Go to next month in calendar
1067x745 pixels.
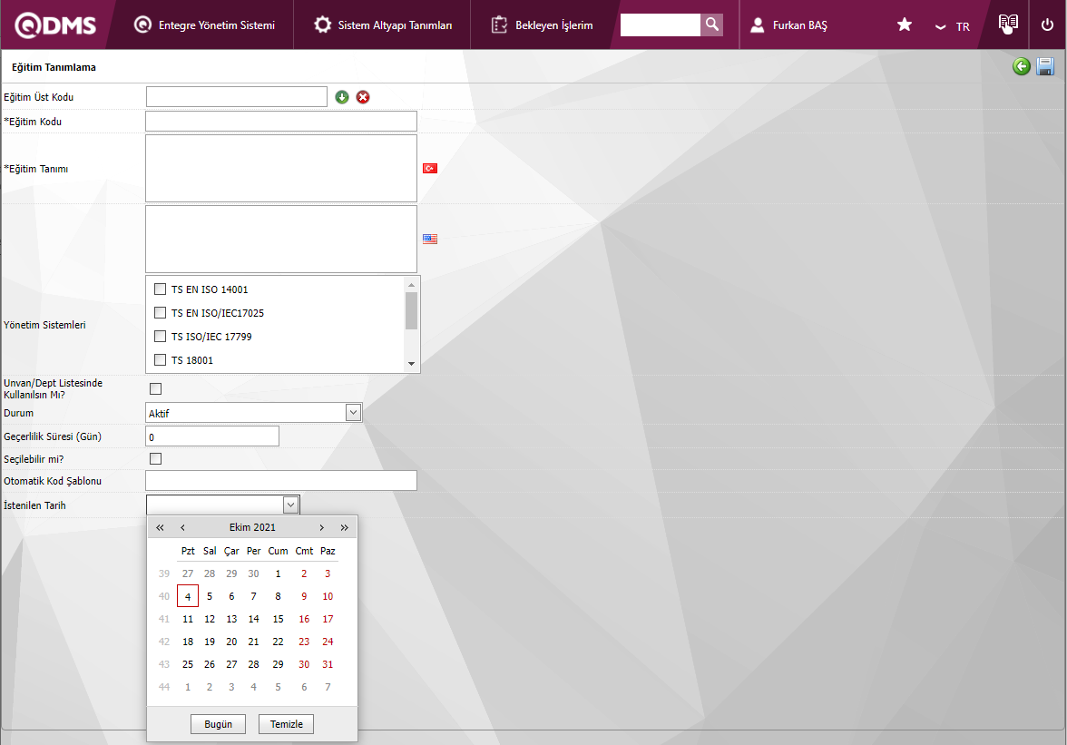[x=322, y=527]
